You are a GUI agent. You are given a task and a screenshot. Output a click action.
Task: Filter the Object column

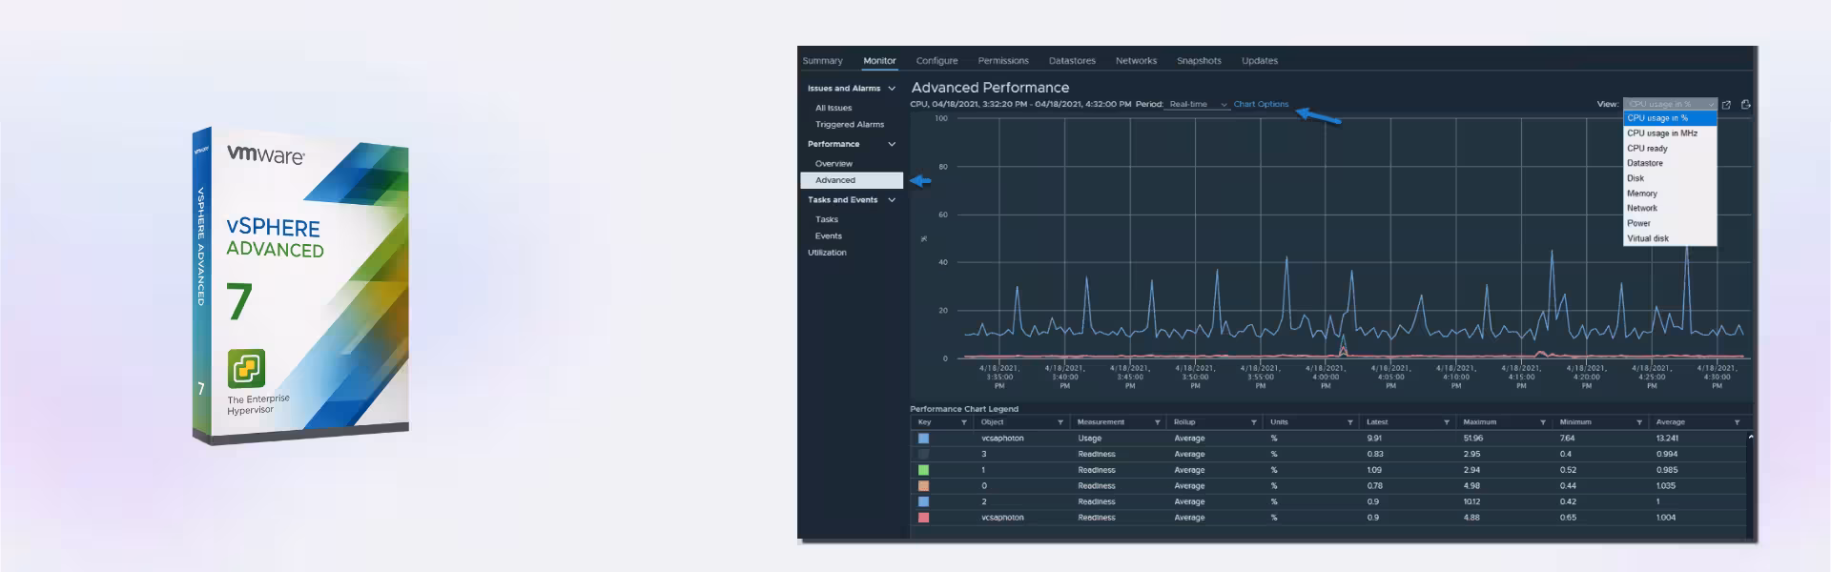tap(1060, 422)
